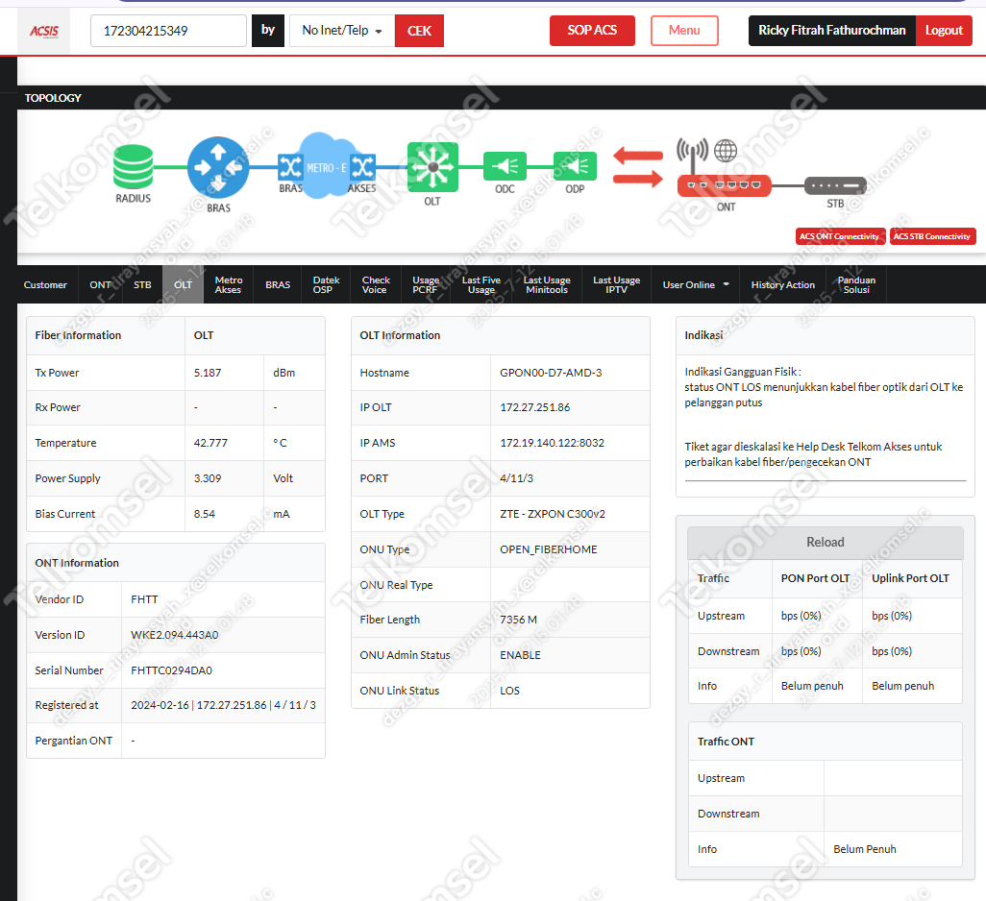Click IP OLT value 172.27.251.86

coord(535,407)
